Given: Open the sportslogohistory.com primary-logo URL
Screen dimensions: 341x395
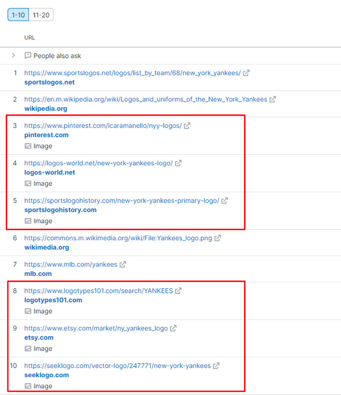Looking at the screenshot, I should pyautogui.click(x=122, y=200).
